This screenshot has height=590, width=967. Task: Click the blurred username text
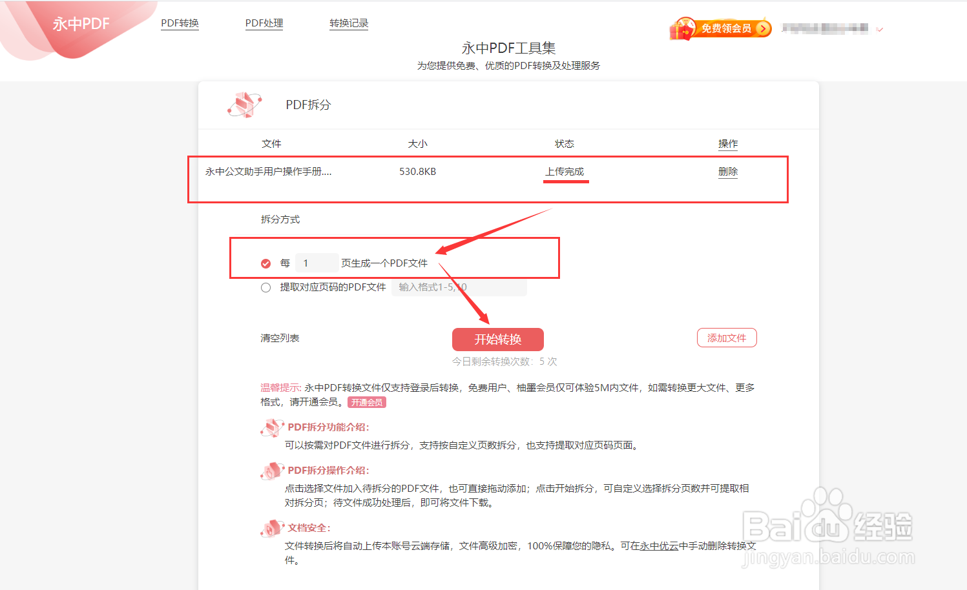825,28
